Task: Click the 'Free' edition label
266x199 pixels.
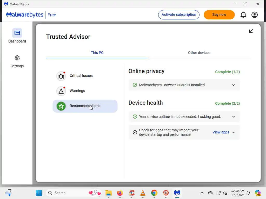Action: pos(52,15)
